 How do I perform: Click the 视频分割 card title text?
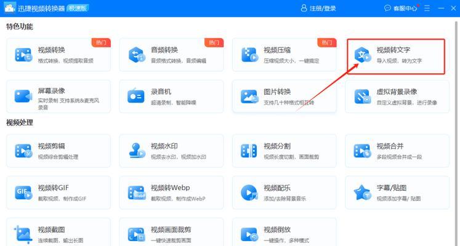277,146
